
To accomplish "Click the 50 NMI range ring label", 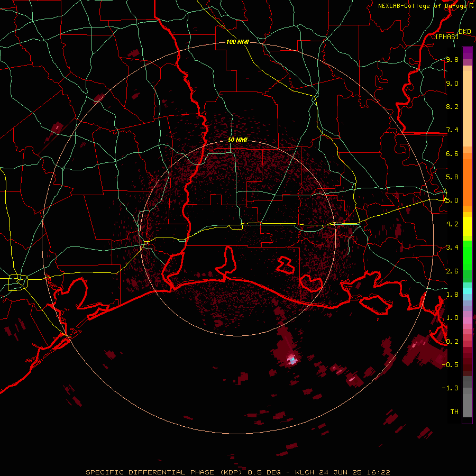I will pos(237,140).
